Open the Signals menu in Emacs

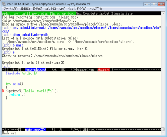(118, 13)
